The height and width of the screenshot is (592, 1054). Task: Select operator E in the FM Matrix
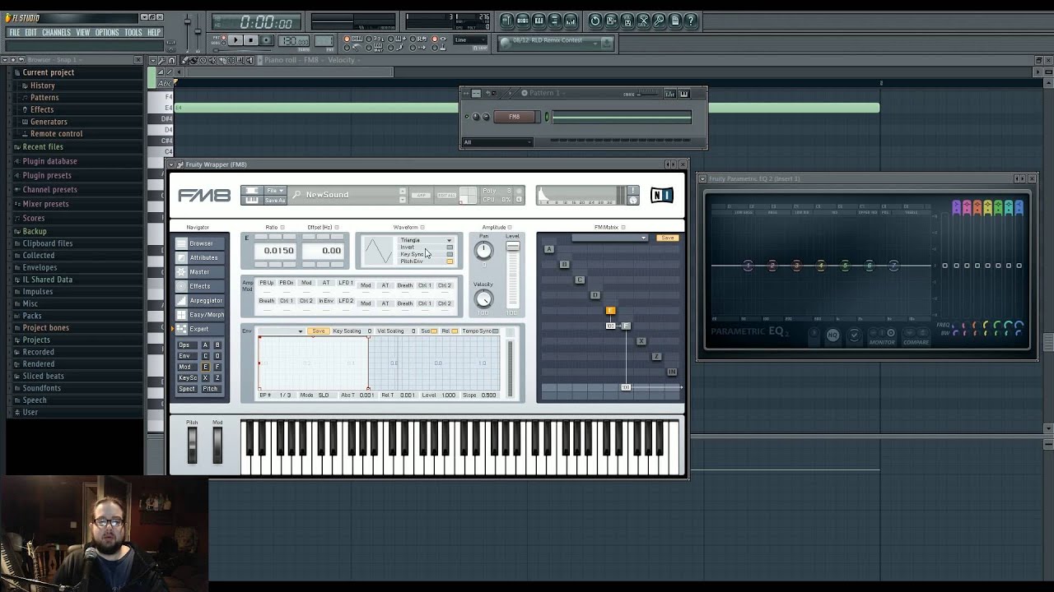(x=610, y=311)
